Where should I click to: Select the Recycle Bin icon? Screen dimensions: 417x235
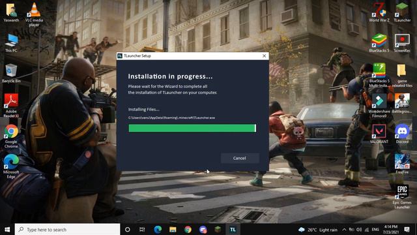(x=11, y=73)
